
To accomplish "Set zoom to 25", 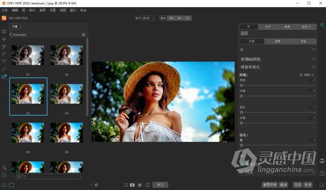I will tap(187, 18).
